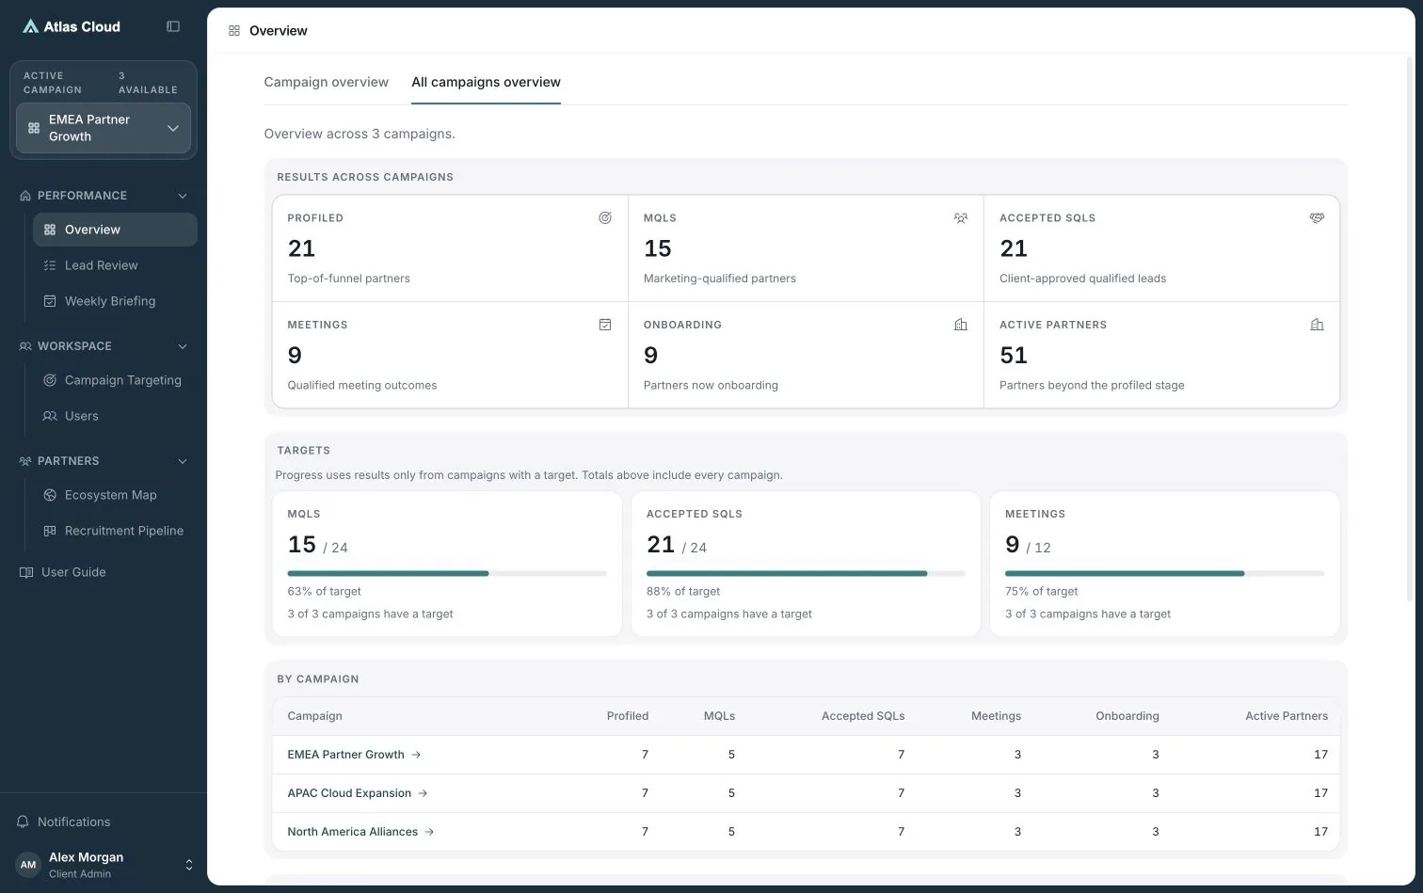This screenshot has width=1423, height=893.
Task: Click the Onboarding card building icon
Action: (961, 325)
